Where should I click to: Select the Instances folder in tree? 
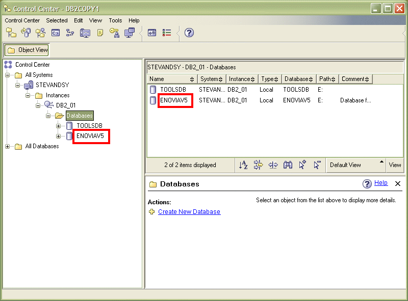tap(58, 95)
